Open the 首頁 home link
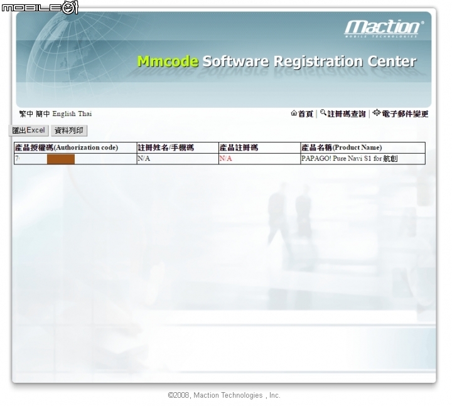The height and width of the screenshot is (406, 452). [x=305, y=114]
